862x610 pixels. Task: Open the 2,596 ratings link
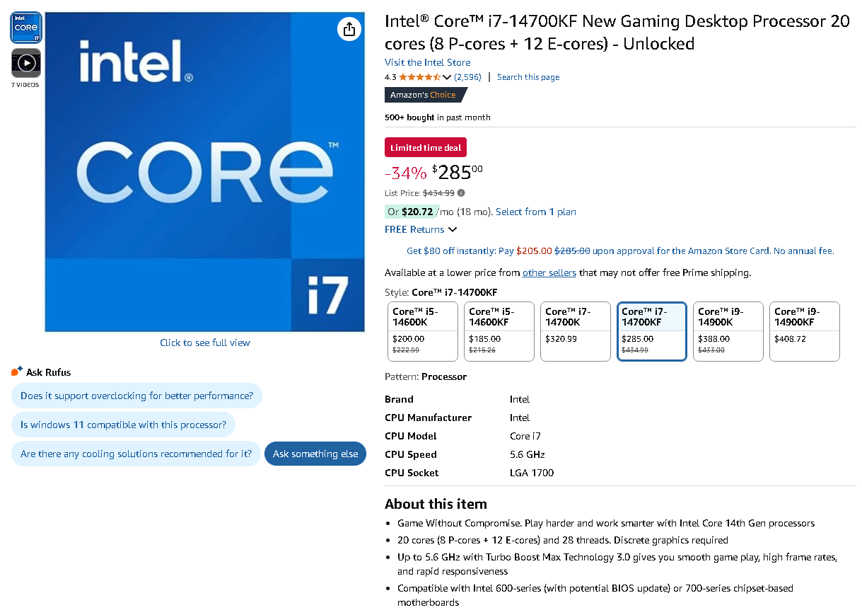(467, 77)
